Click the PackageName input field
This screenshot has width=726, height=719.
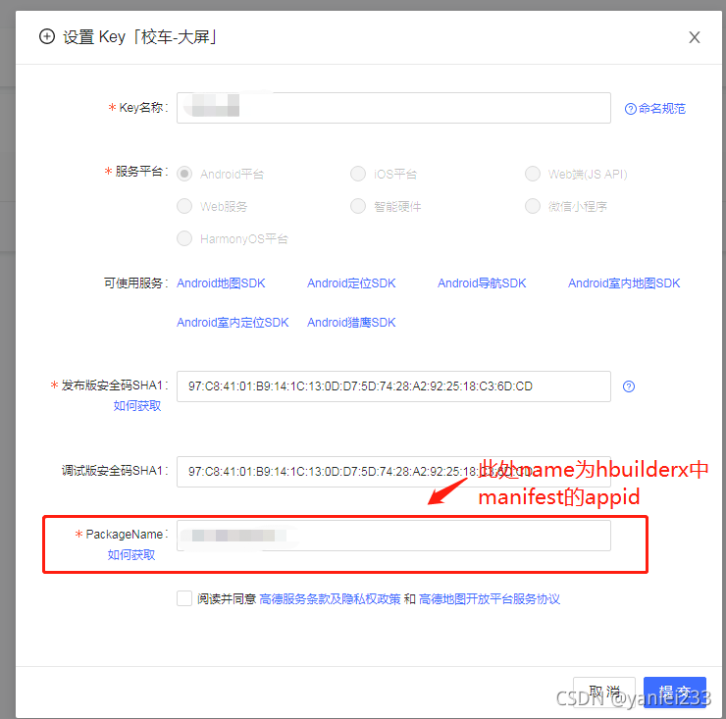click(393, 536)
